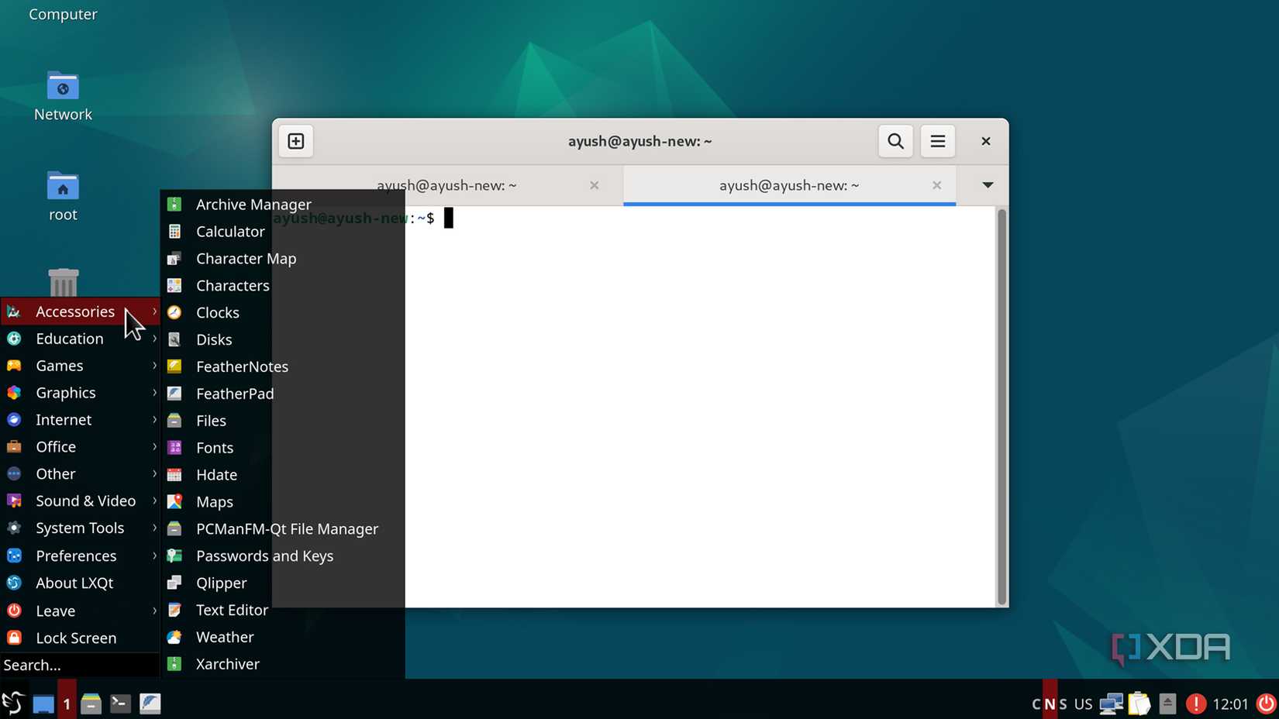Open QTerminal from the taskbar

tap(120, 703)
